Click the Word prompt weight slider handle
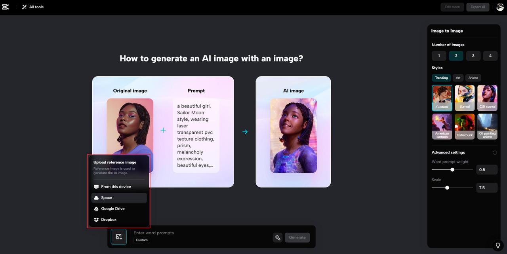Screen dimensions: 507x254 (452, 169)
